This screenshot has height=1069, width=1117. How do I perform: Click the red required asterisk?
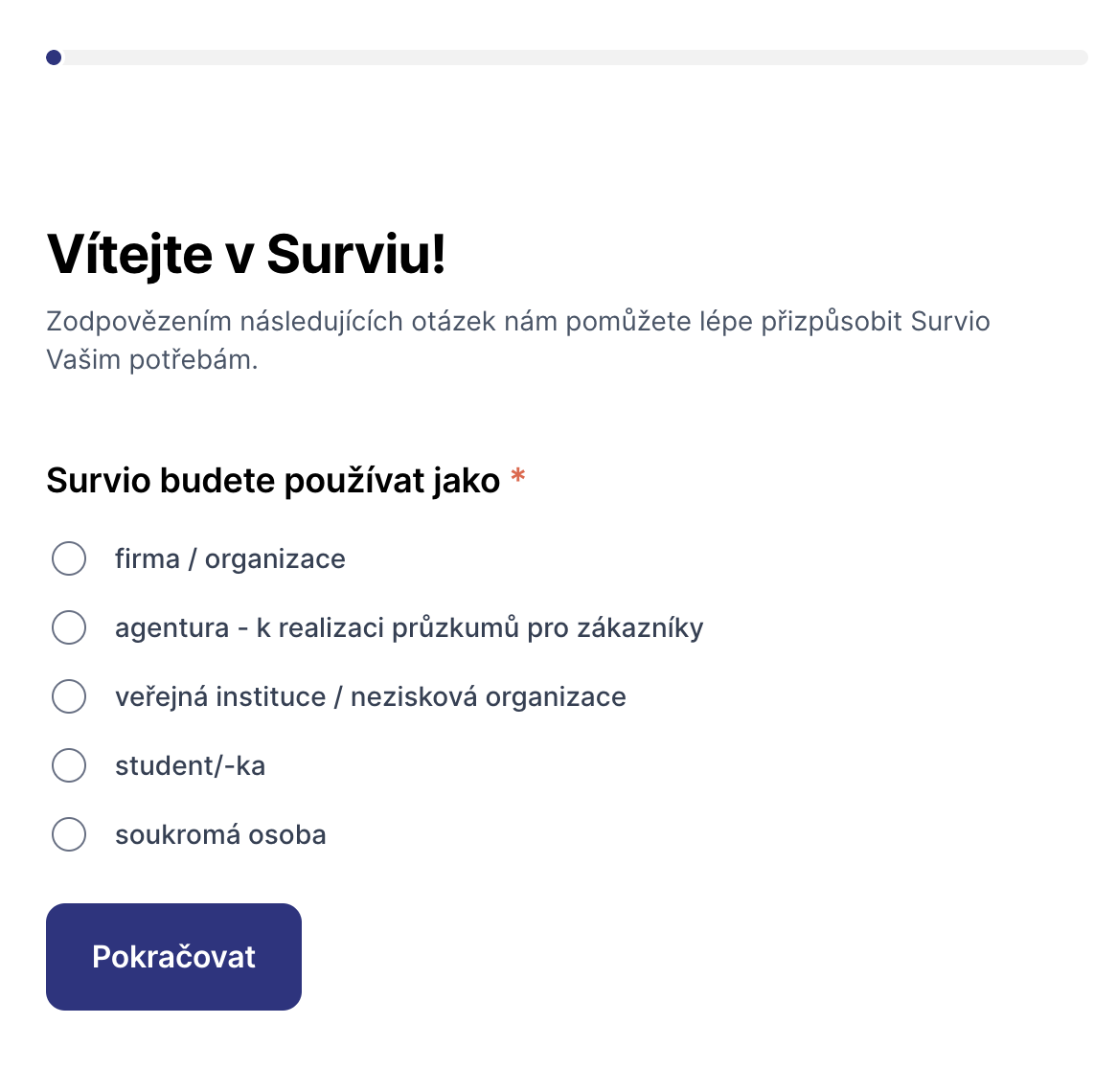point(518,476)
